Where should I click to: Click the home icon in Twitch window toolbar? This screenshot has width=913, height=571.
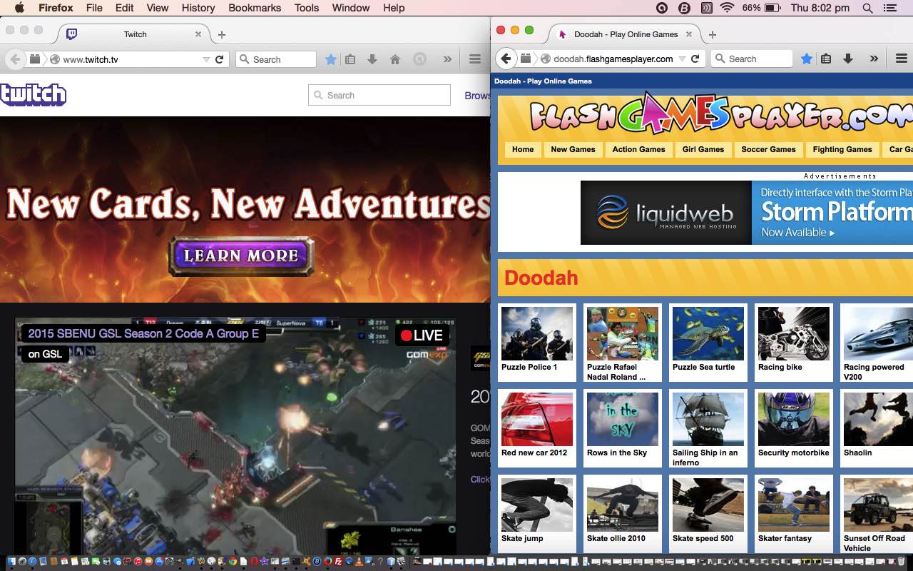pos(395,59)
